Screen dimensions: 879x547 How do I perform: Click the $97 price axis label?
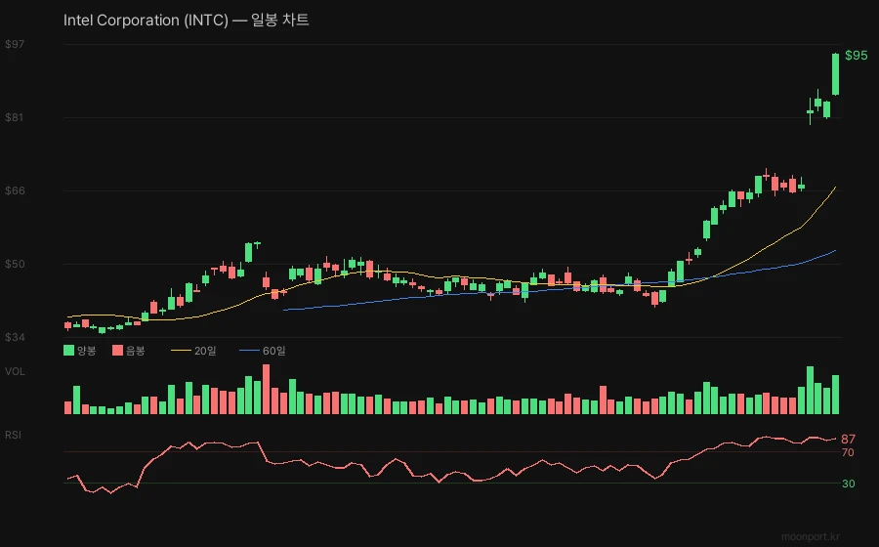pos(15,44)
